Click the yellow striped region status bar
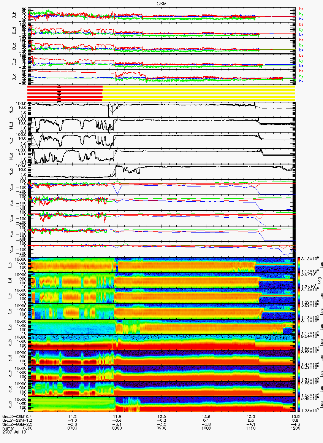Image resolution: width=323 pixels, height=443 pixels. click(199, 93)
